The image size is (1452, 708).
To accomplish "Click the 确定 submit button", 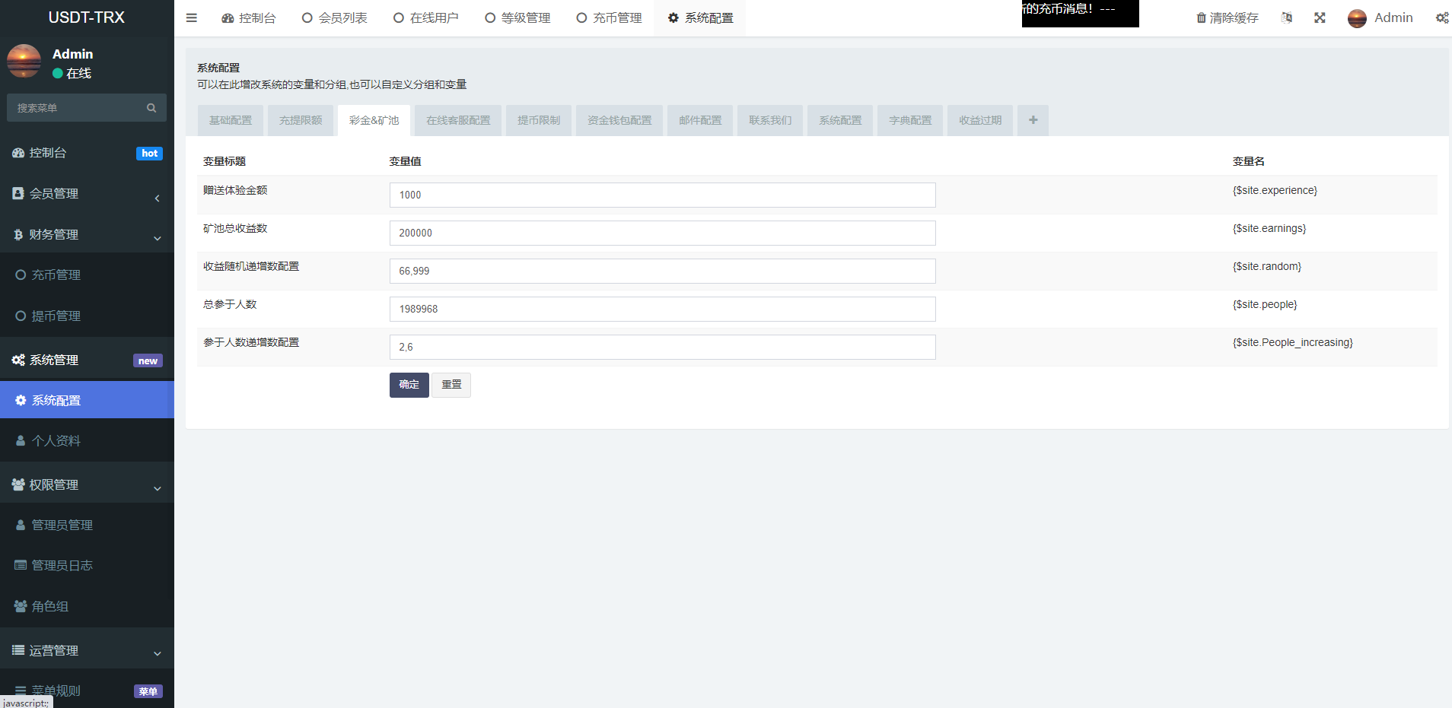I will coord(409,384).
